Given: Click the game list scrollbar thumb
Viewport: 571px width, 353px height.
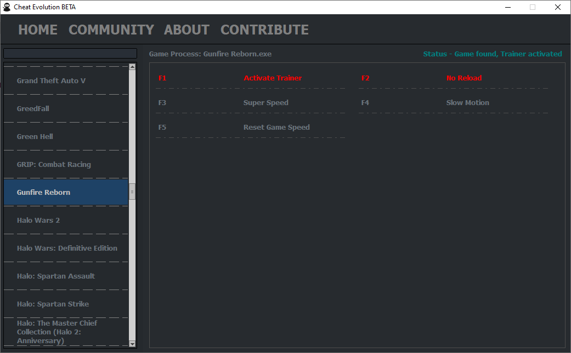Looking at the screenshot, I should pyautogui.click(x=132, y=192).
